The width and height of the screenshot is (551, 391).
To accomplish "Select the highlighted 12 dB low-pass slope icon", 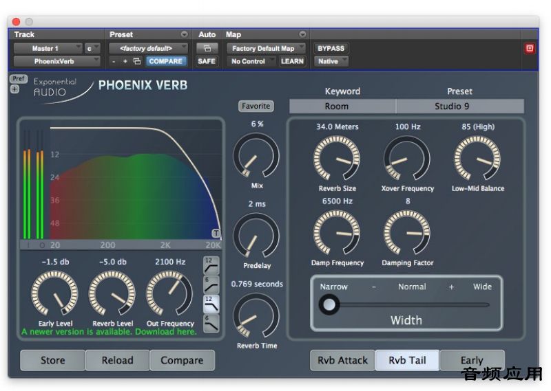I will 211,304.
